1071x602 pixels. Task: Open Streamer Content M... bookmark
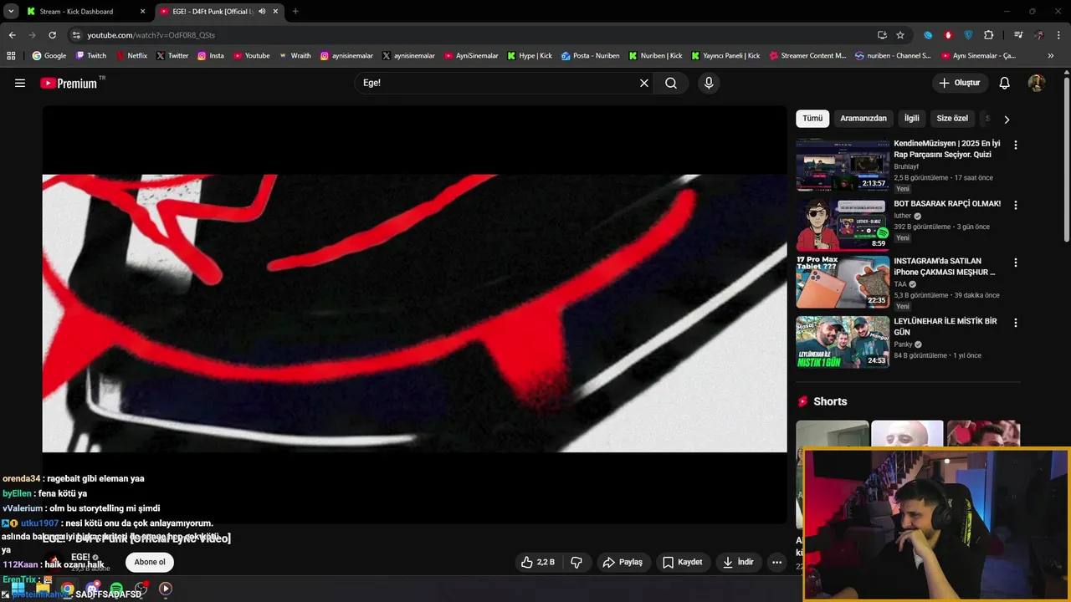[x=807, y=56]
